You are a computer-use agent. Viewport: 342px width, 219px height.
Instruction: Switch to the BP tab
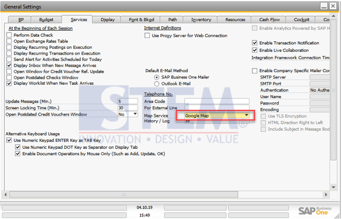click(x=20, y=20)
